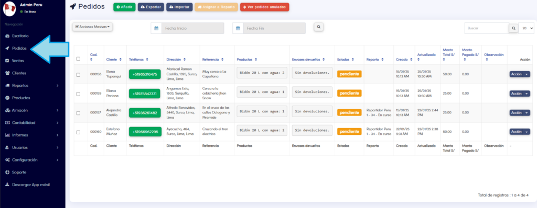Toggle the select-all checkbox in header

pos(78,59)
